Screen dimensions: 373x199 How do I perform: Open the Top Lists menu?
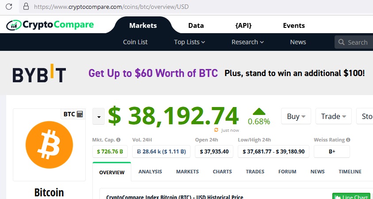pyautogui.click(x=190, y=42)
